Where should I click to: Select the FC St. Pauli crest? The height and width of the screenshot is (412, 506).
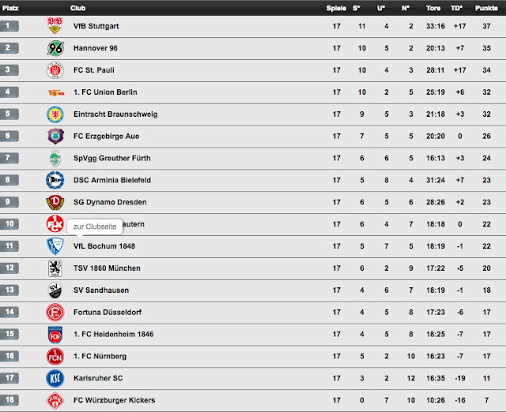(x=55, y=70)
